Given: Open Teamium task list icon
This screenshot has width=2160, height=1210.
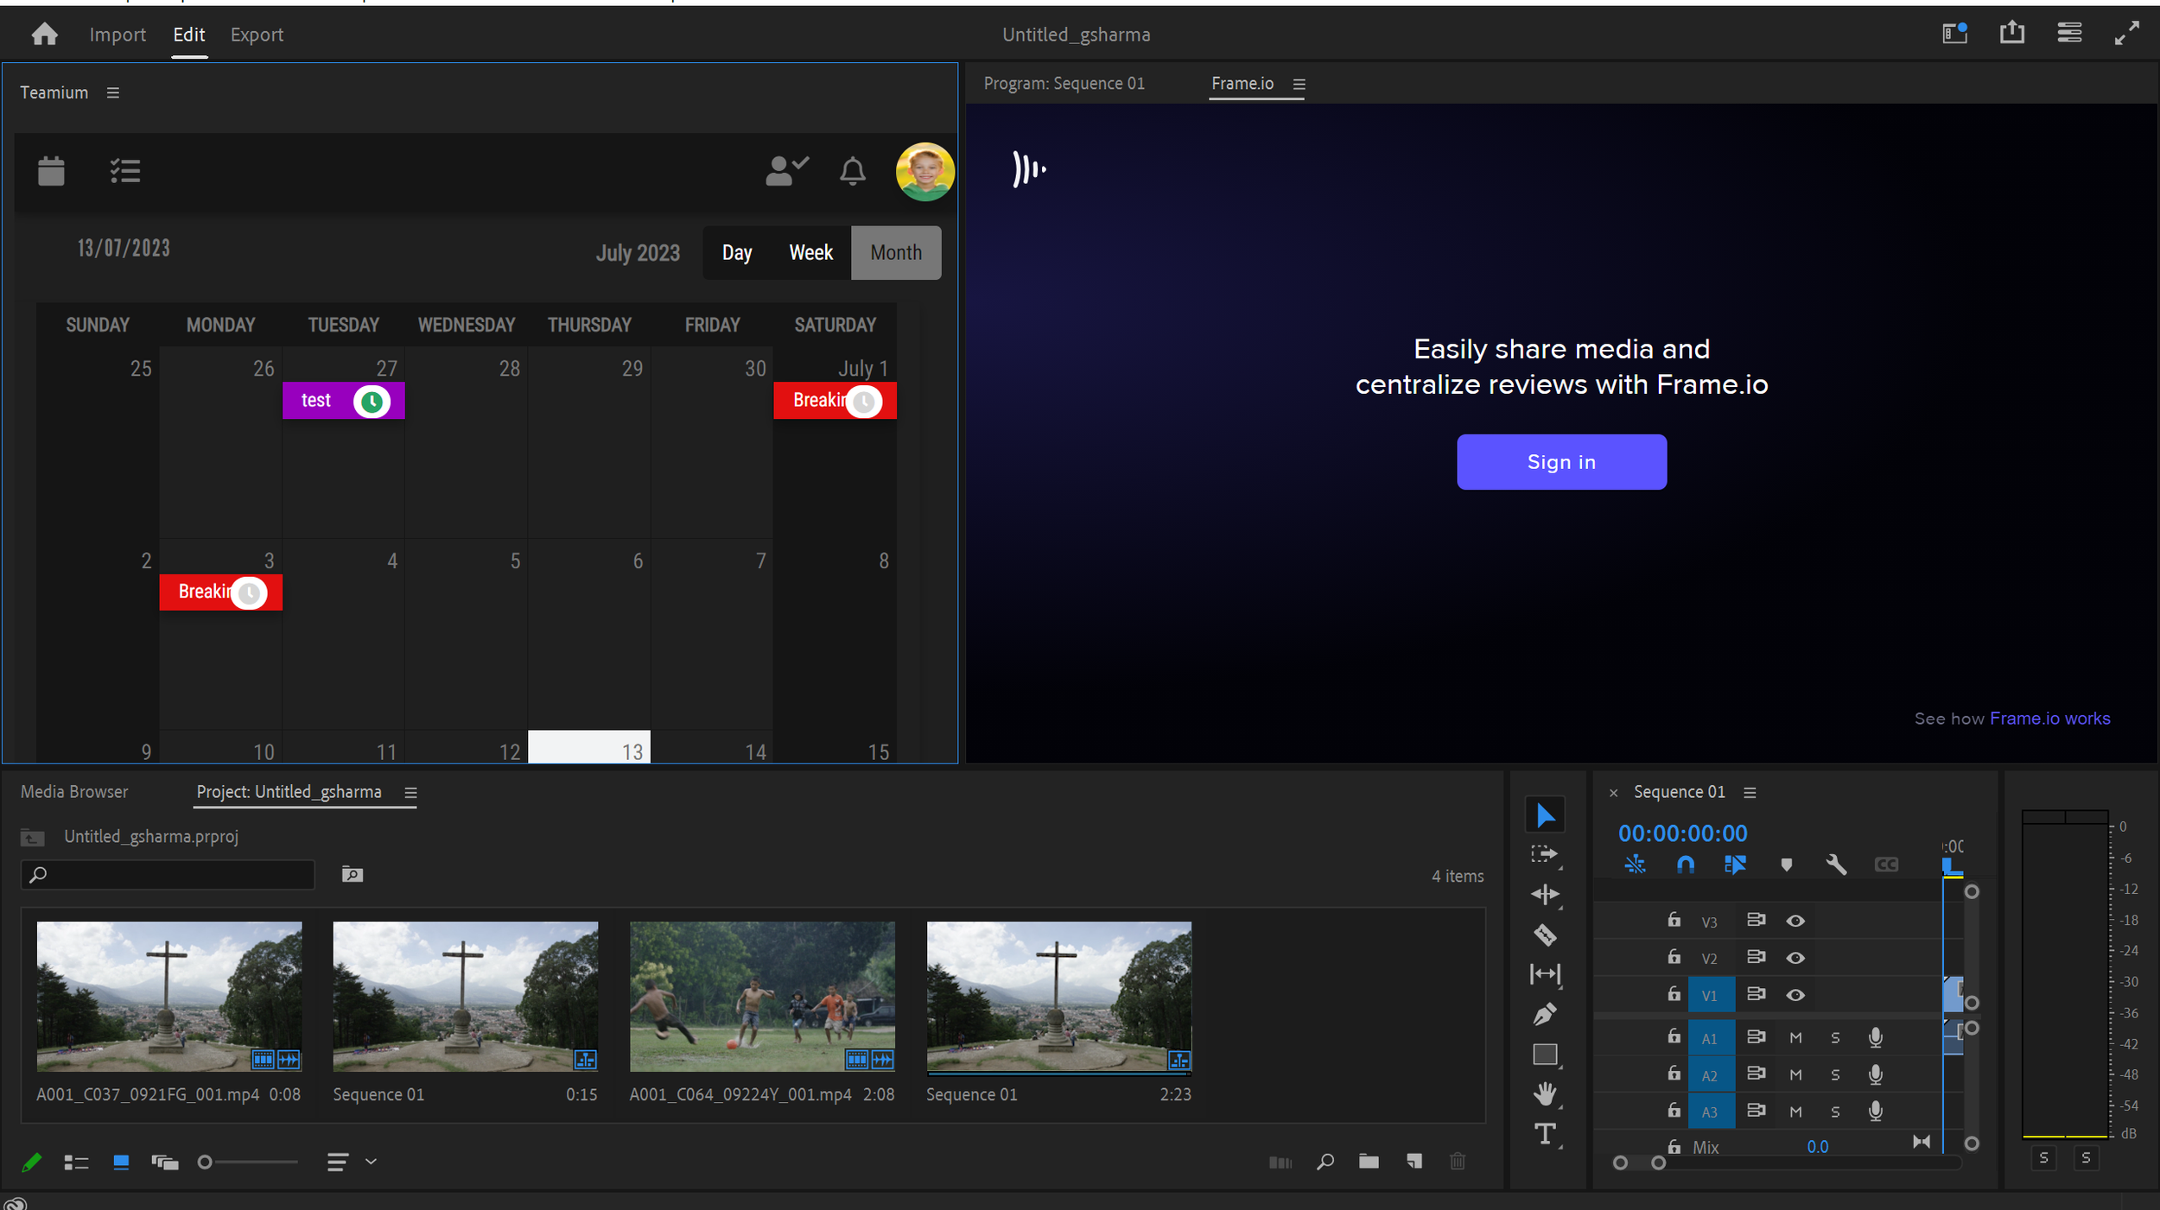Looking at the screenshot, I should coord(124,171).
